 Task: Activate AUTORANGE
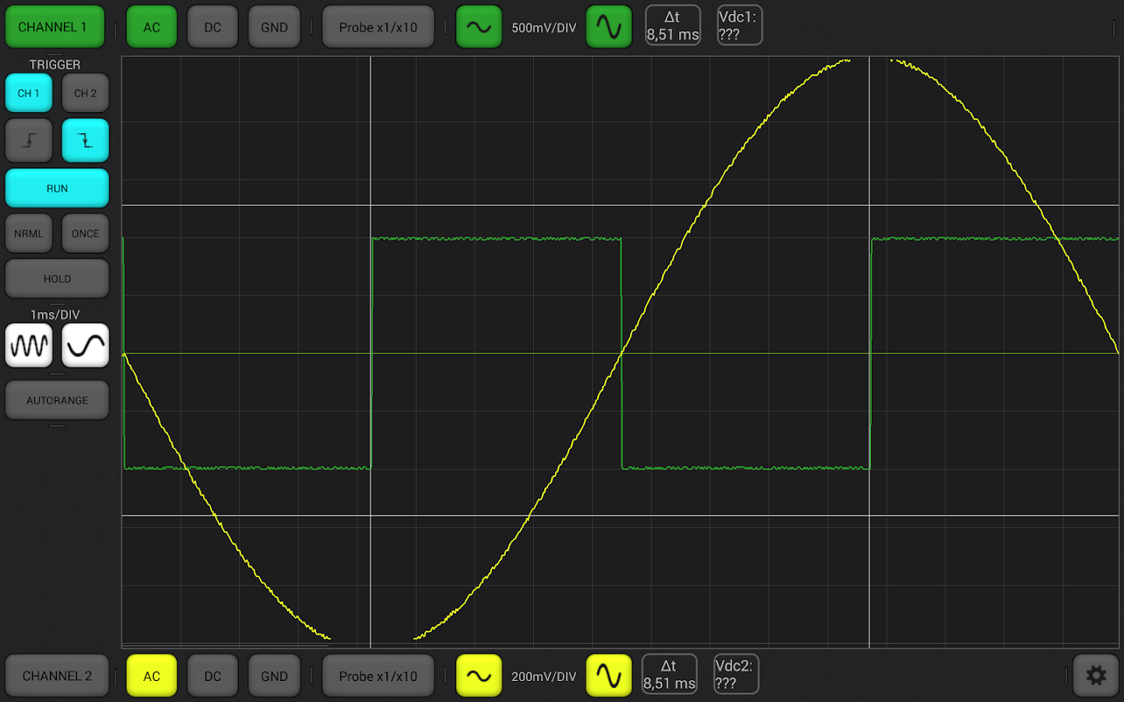coord(56,399)
